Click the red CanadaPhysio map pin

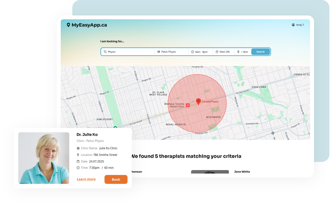click(198, 101)
